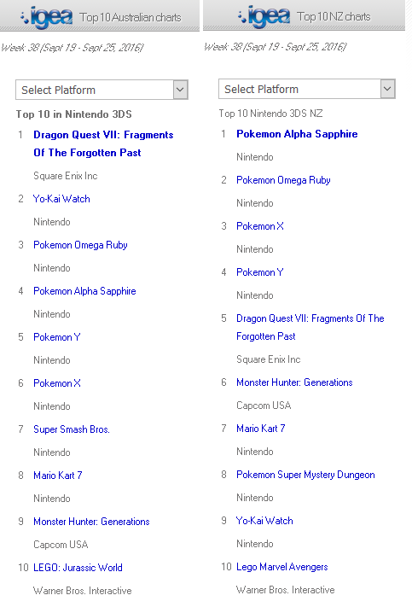412x607 pixels.
Task: Open Yo-Kai Watch at Australian rank 2
Action: 61,199
